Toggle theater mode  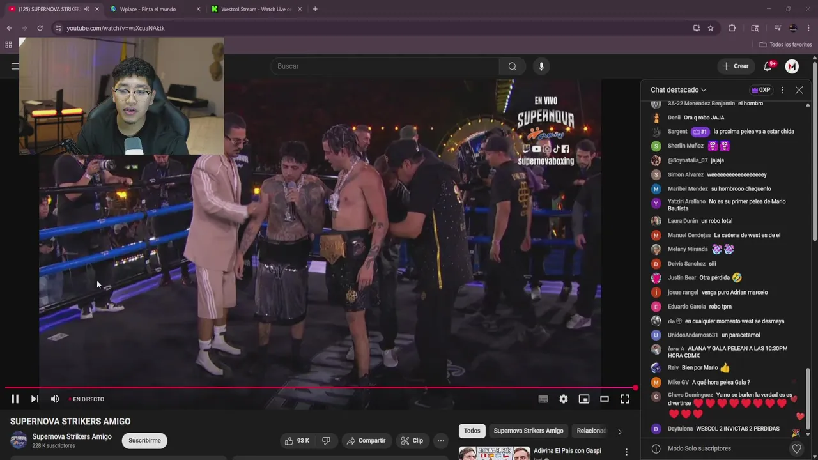click(605, 399)
